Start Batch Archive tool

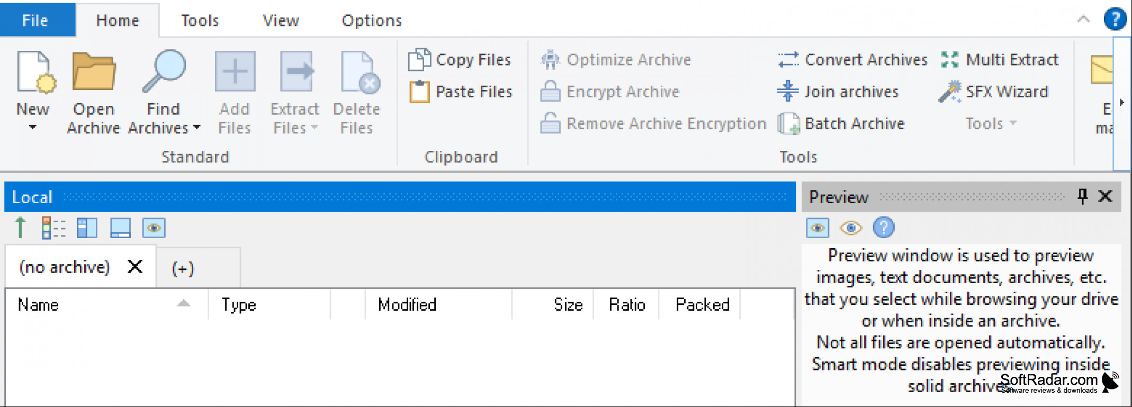point(841,123)
